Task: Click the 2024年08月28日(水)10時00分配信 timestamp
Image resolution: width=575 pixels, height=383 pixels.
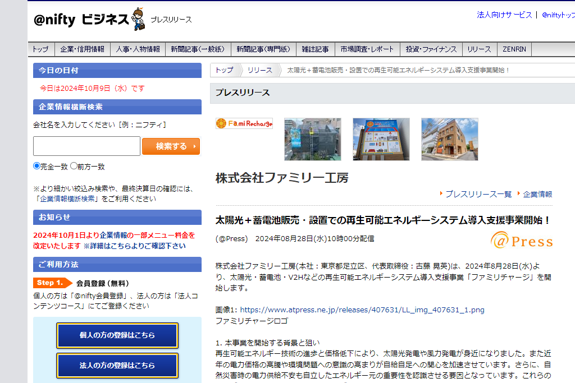Action: 314,239
